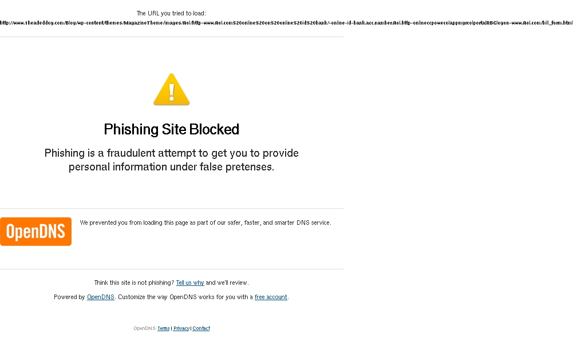The height and width of the screenshot is (342, 573).
Task: Open the Contact footer link
Action: (x=201, y=328)
